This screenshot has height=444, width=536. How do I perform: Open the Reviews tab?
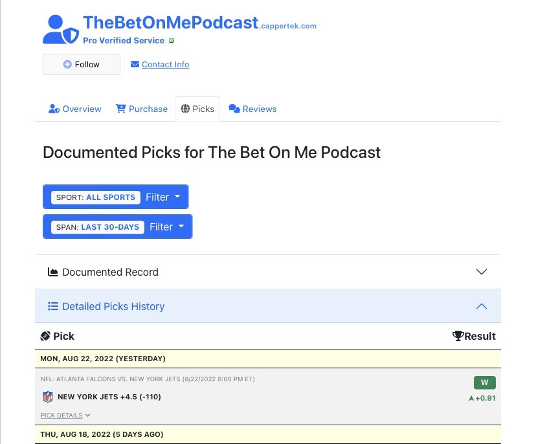point(252,109)
